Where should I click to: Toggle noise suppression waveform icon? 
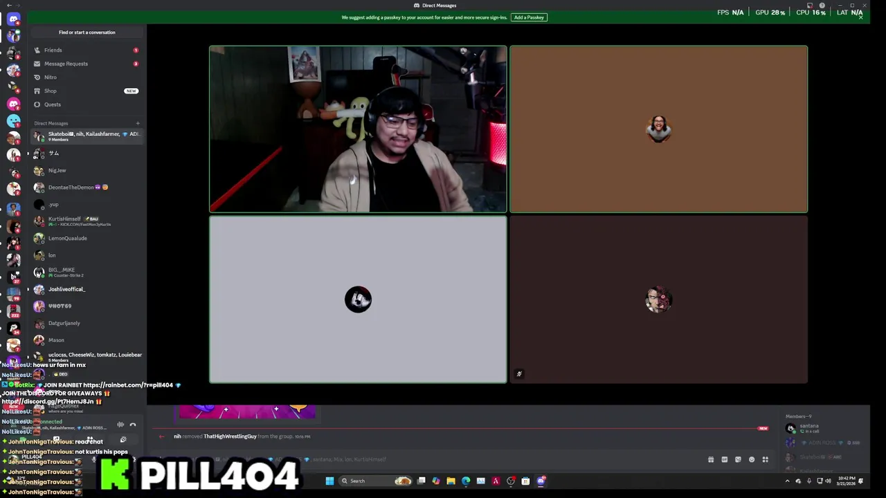coord(120,425)
